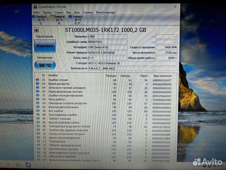Click the previous disk arrow button
Image resolution: width=226 pixels, height=170 pixels.
click(36, 30)
